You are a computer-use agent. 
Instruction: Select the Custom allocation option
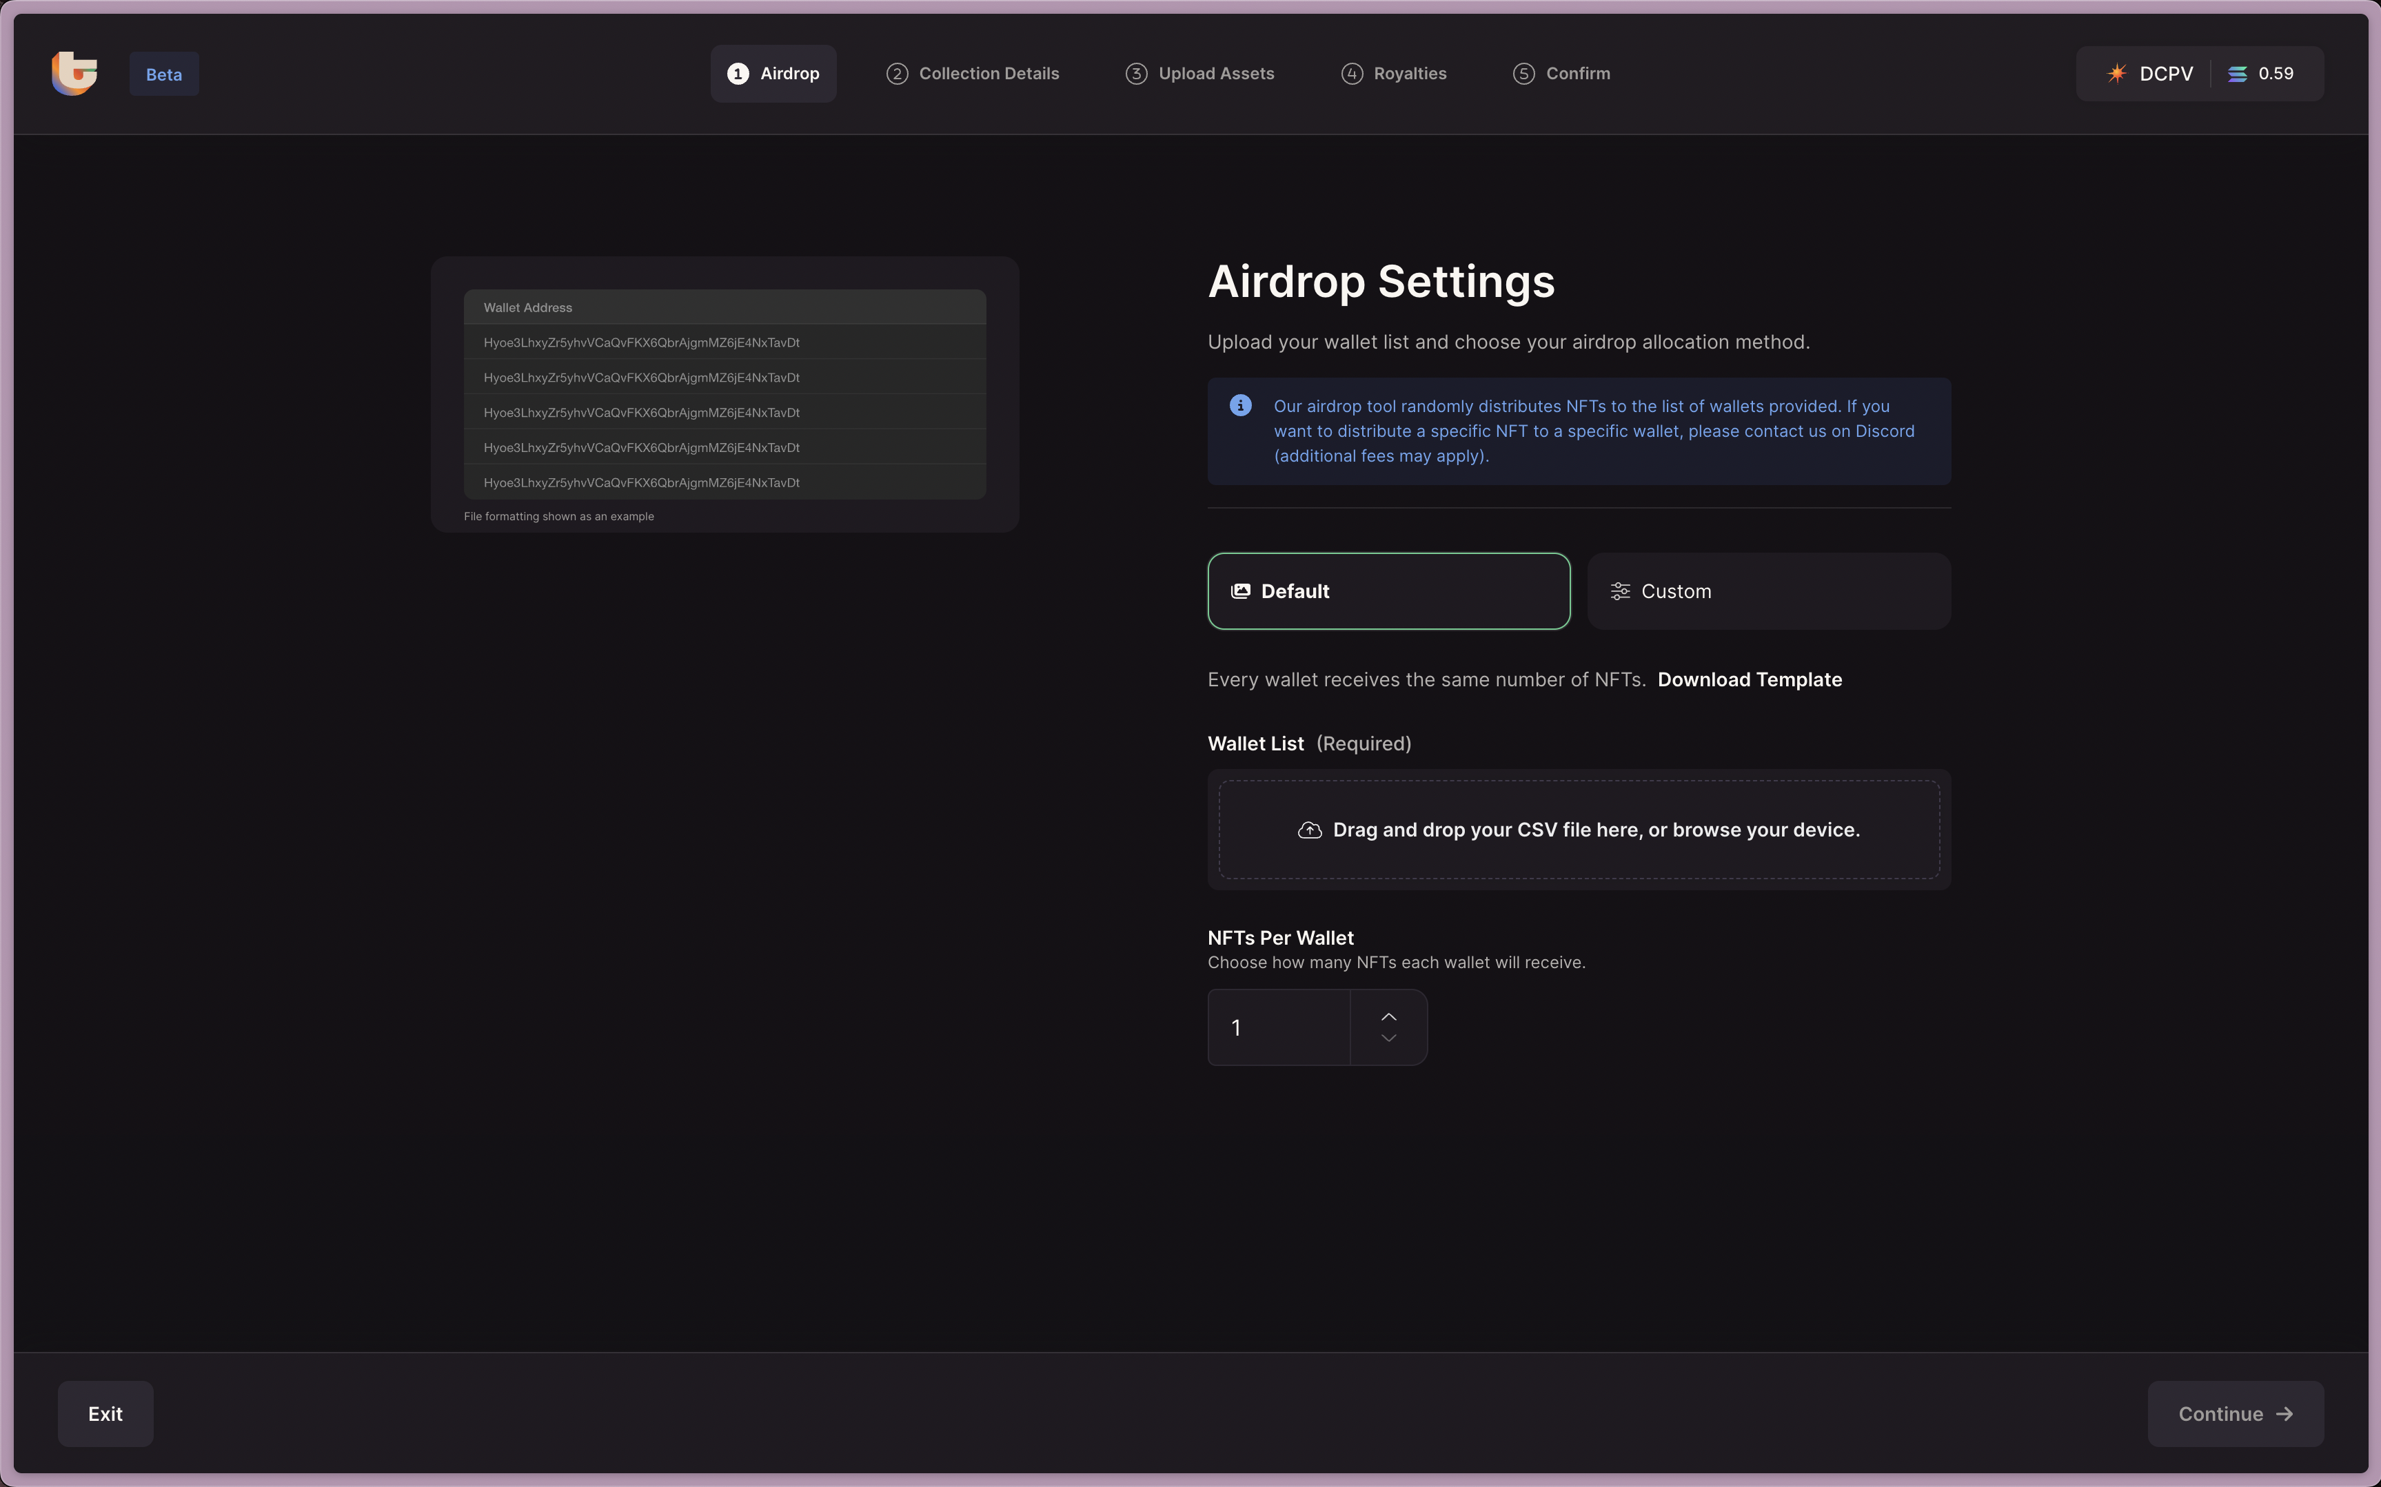pos(1768,591)
